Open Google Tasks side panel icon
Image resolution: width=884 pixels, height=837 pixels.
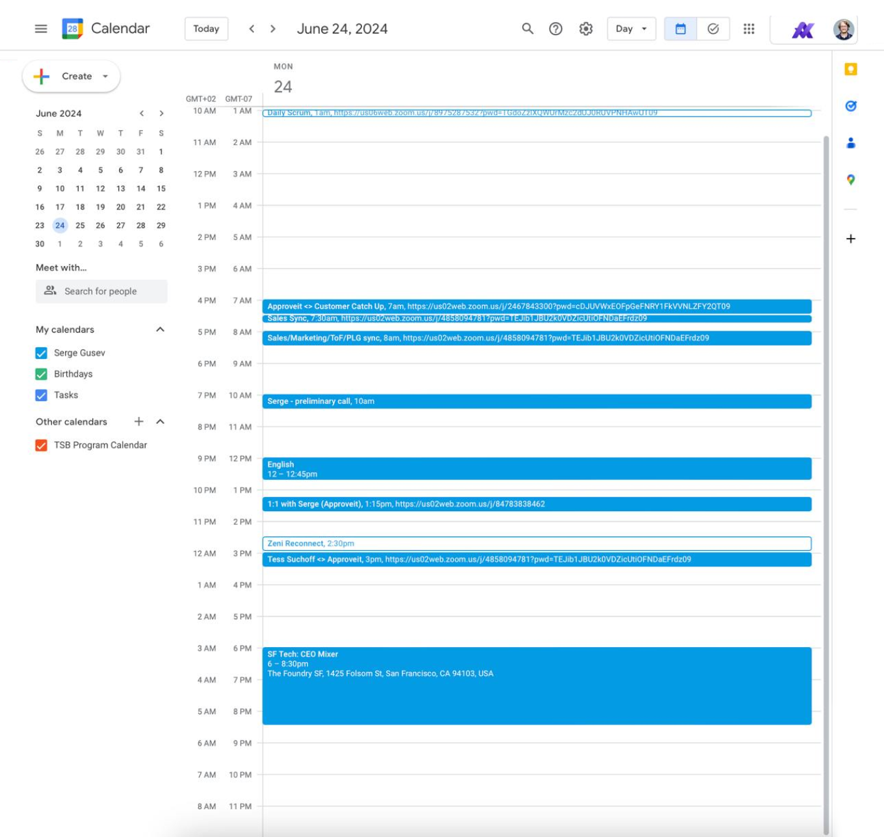[x=850, y=106]
